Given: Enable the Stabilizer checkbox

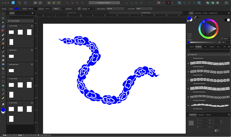Looking at the screenshot, I should [x=64, y=8].
